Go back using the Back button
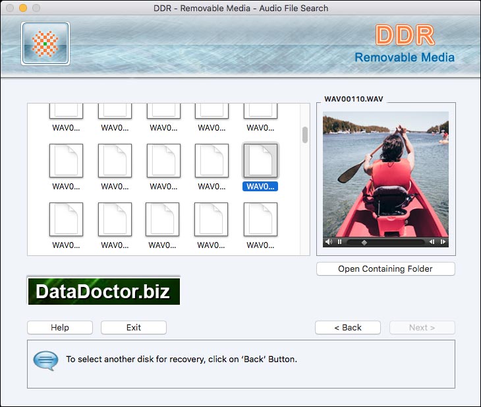481x407 pixels. pyautogui.click(x=348, y=327)
